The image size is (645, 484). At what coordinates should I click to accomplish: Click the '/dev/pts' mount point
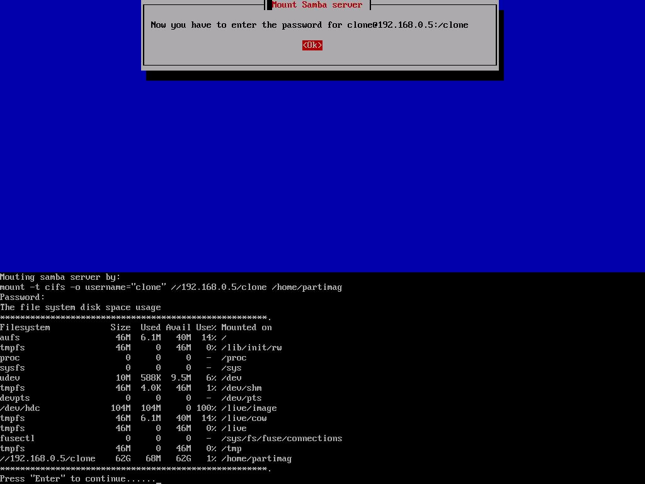click(241, 398)
